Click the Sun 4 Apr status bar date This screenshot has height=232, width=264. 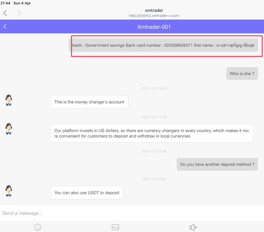22,3
